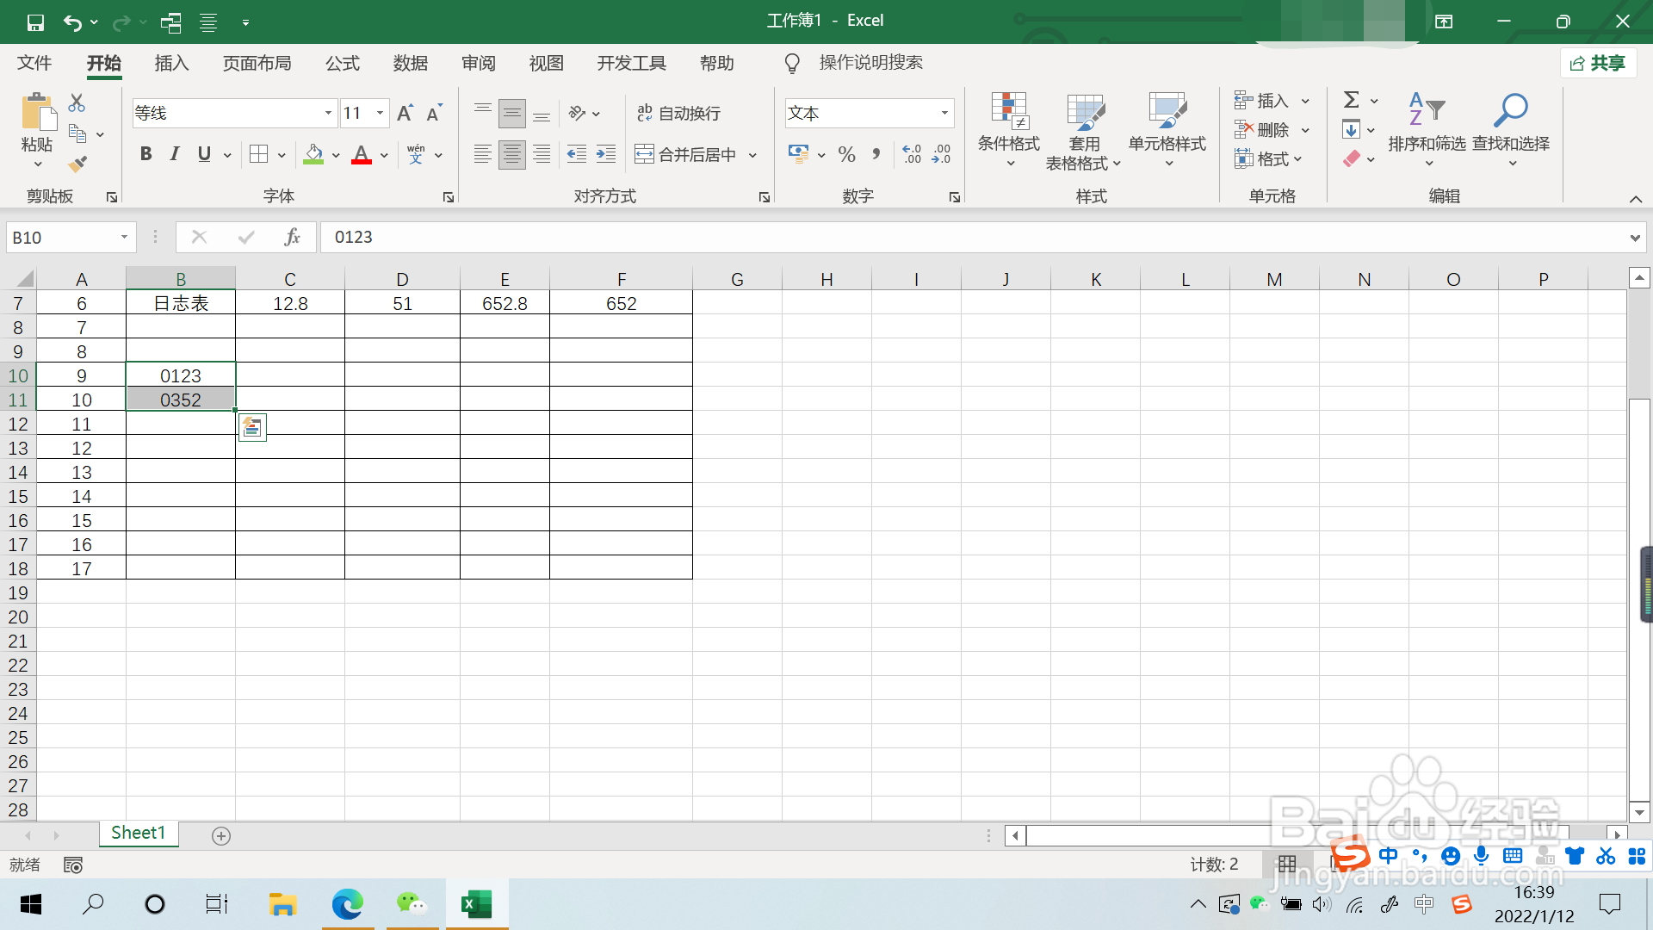Click the Format Painter brush icon
The image size is (1653, 930).
pyautogui.click(x=77, y=163)
